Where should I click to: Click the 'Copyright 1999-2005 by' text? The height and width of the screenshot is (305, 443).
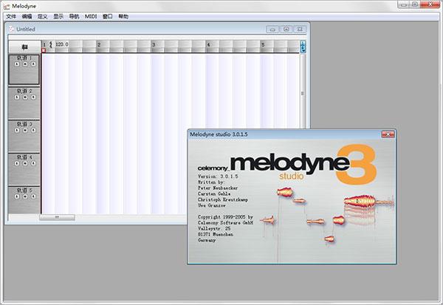[x=225, y=217]
